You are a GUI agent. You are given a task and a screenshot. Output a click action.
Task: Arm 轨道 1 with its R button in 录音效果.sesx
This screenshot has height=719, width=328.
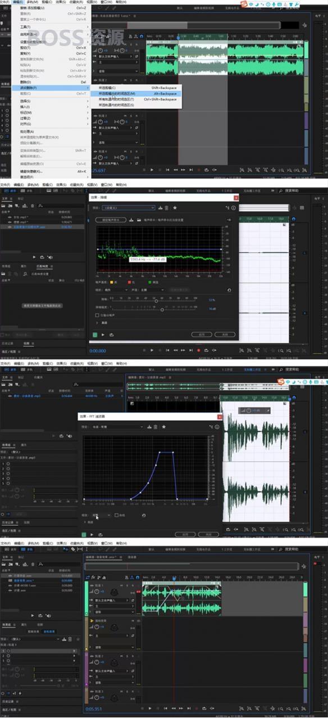tap(133, 585)
